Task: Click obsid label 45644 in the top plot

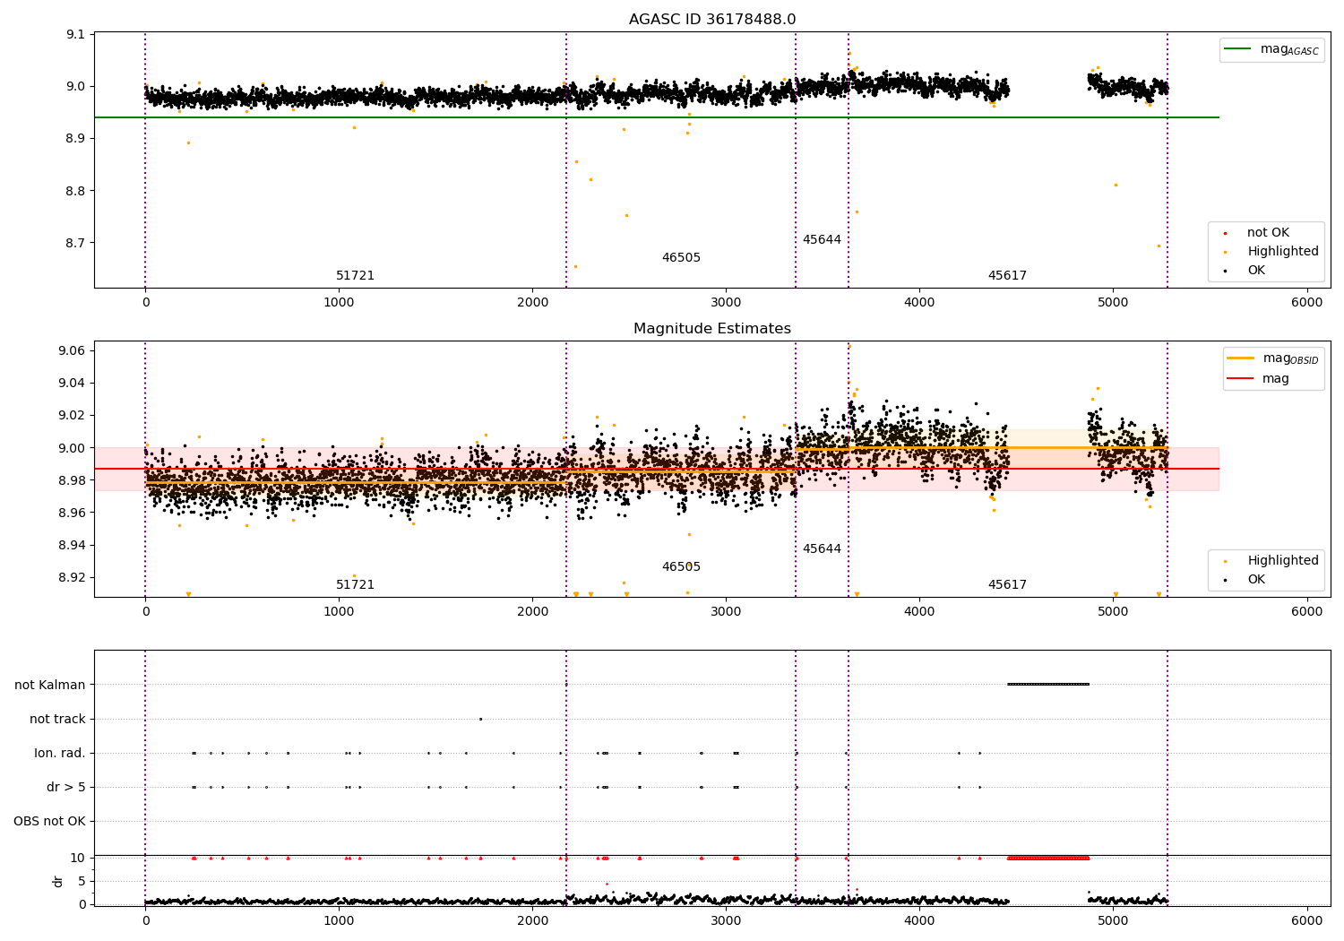Action: [x=822, y=240]
